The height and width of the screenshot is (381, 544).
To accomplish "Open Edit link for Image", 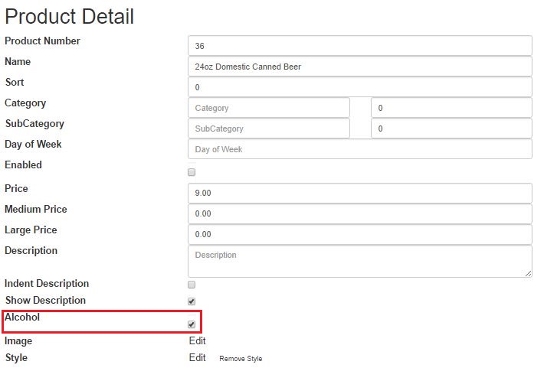I will 198,340.
